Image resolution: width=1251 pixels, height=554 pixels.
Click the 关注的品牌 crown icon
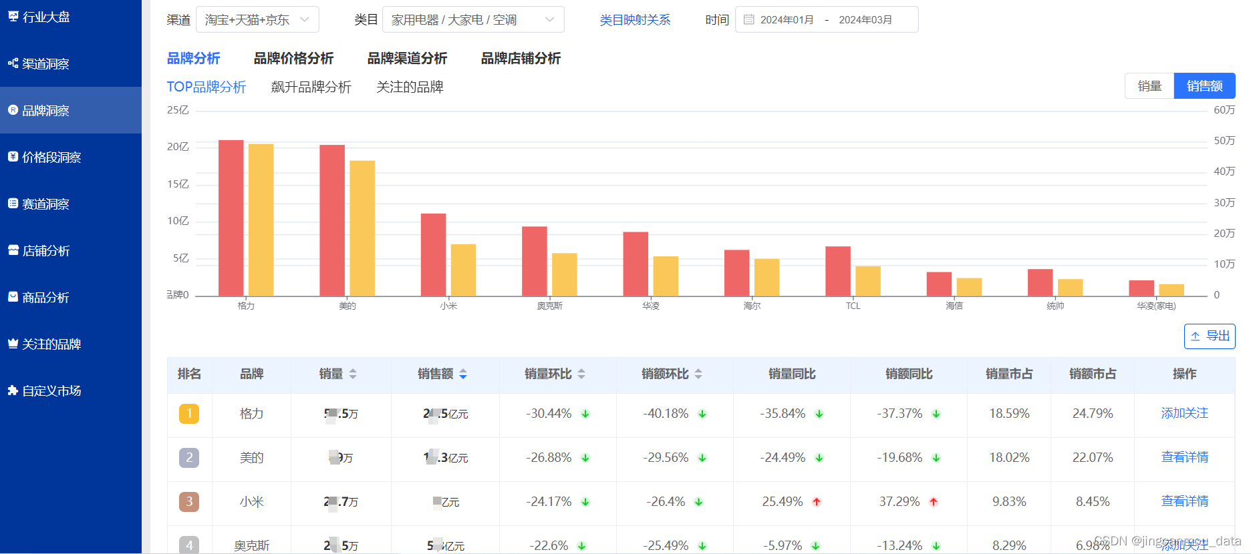13,344
